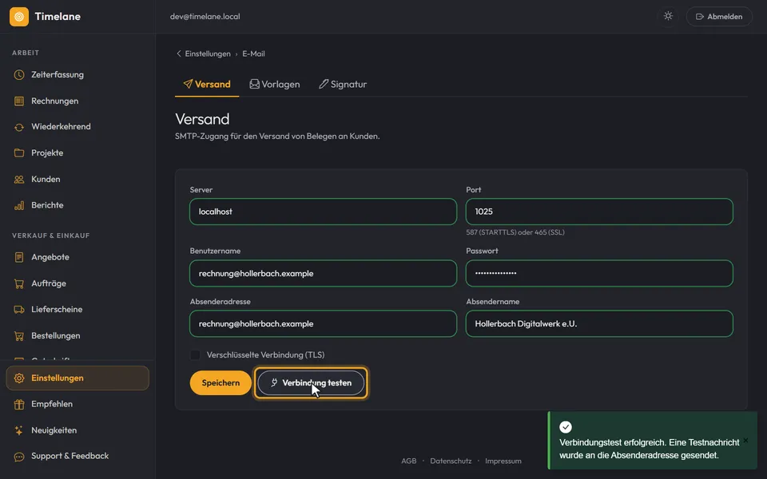Click the Timelane brand name
767x479 pixels.
58,17
